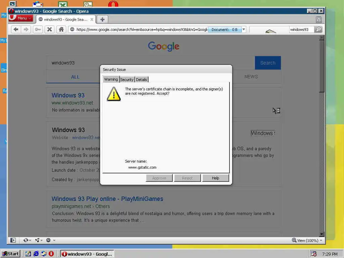Click the page scrollbar down arrow

pyautogui.click(x=322, y=234)
